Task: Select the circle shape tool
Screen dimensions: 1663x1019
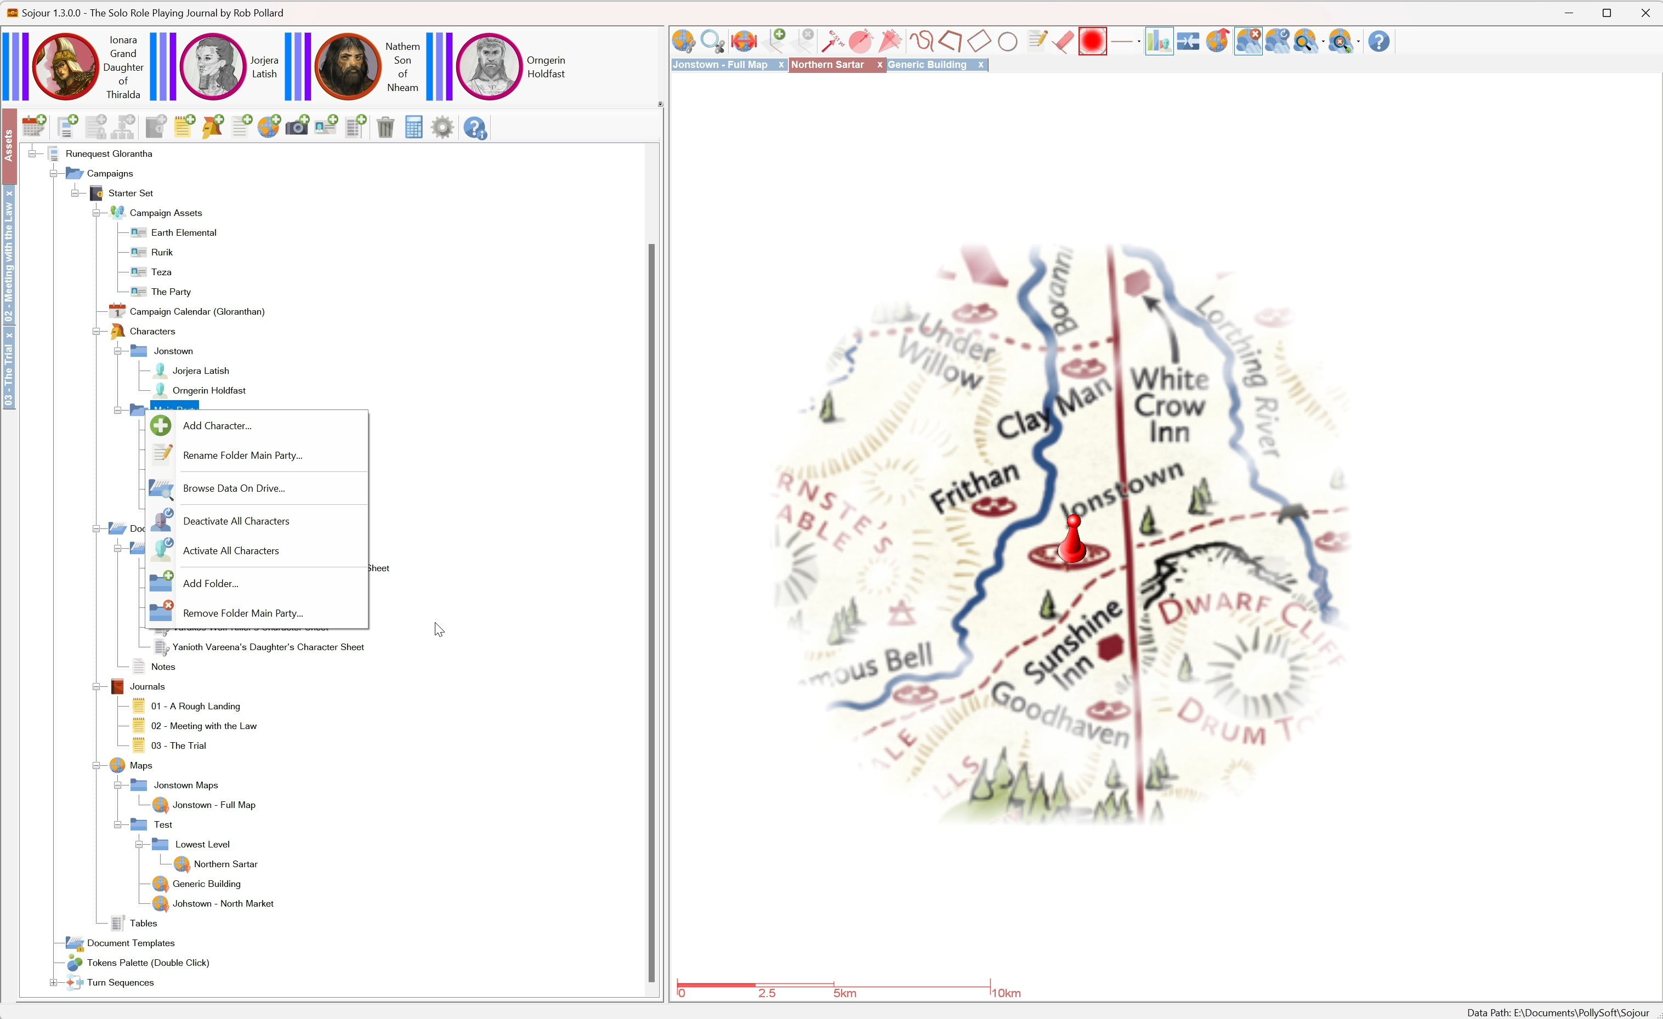Action: click(x=1008, y=42)
